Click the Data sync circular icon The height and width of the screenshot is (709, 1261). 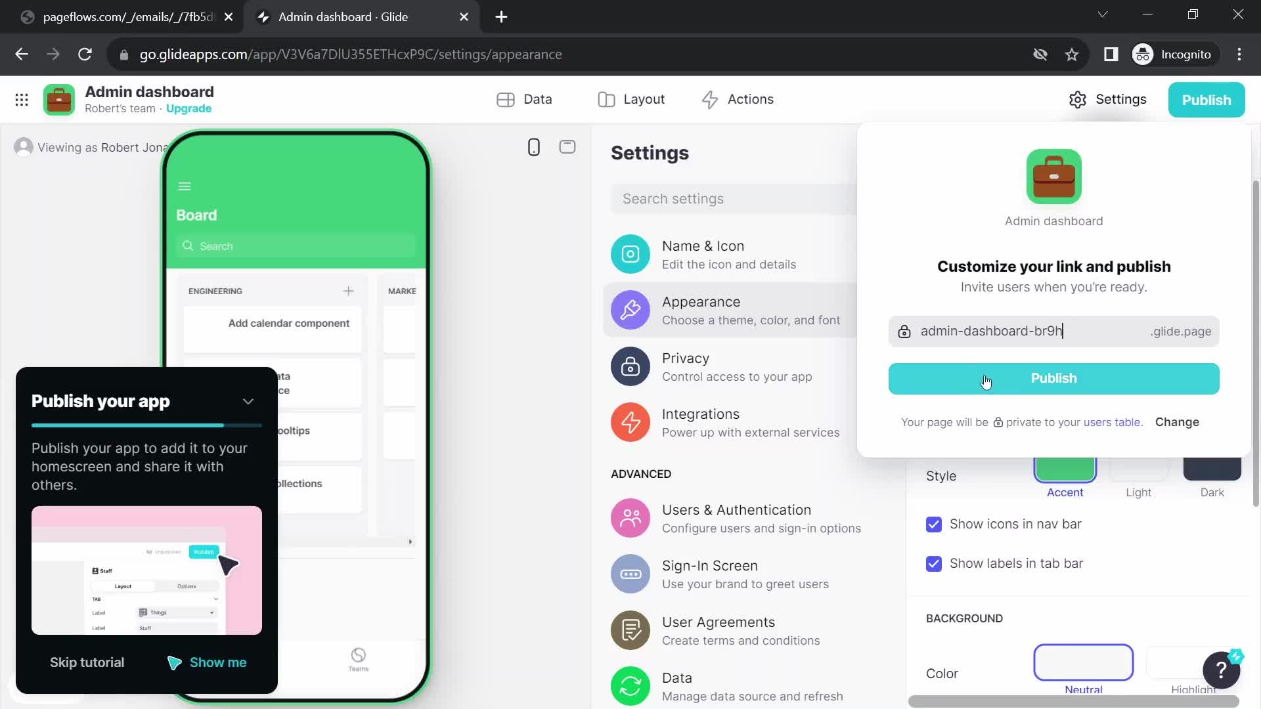coord(630,685)
